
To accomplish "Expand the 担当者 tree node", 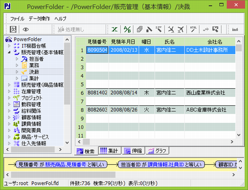I will coord(17,59).
